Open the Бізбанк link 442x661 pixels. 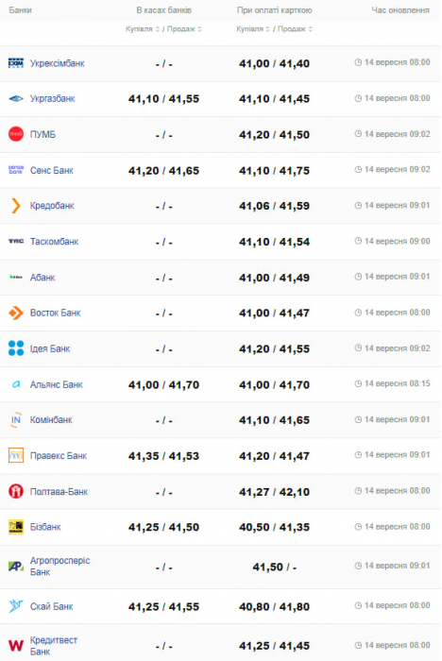point(45,527)
